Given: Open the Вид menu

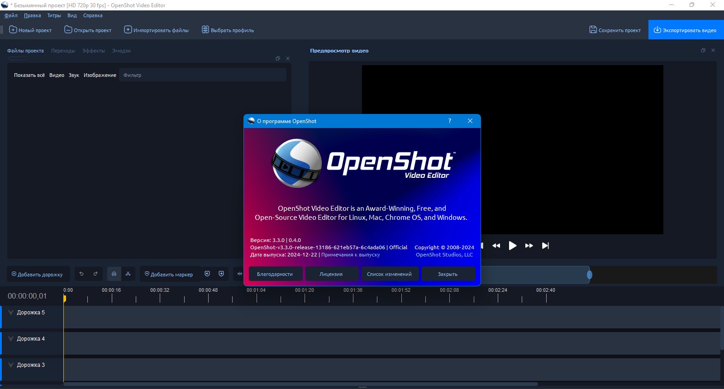Looking at the screenshot, I should coord(72,15).
